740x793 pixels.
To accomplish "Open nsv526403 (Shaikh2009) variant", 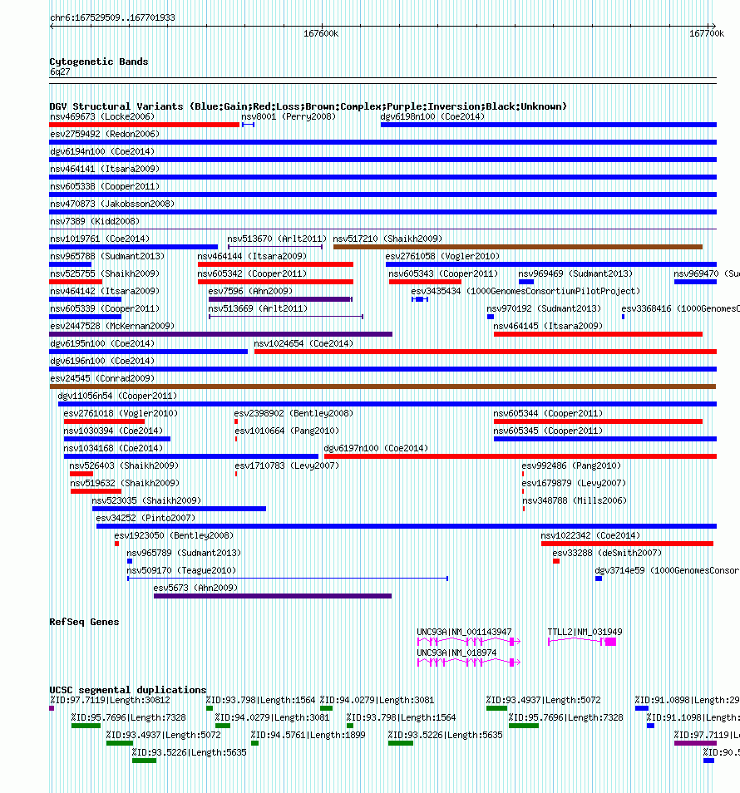I will (81, 473).
